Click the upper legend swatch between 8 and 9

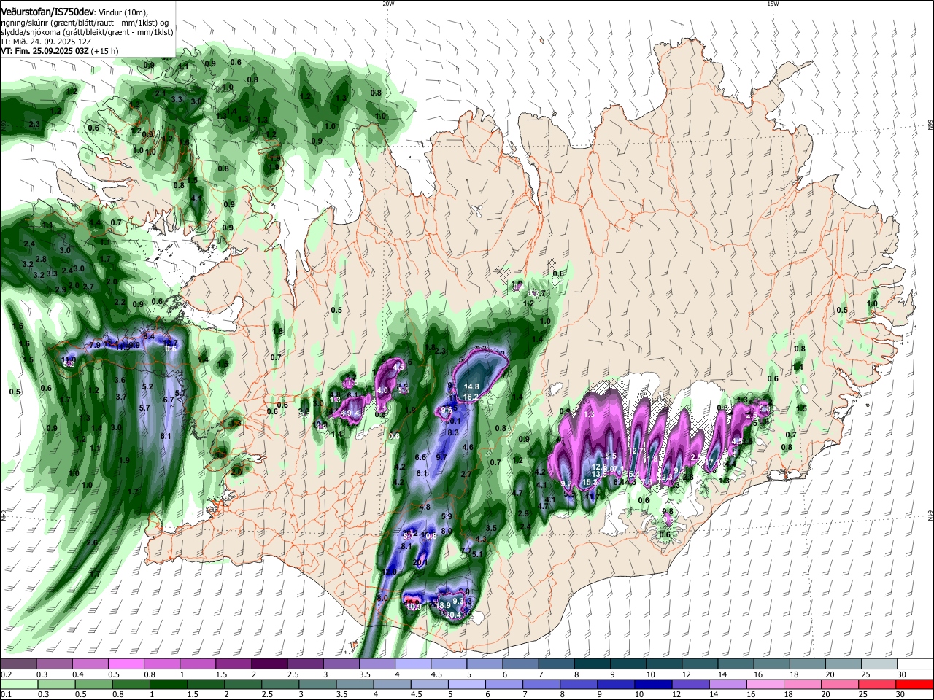[x=593, y=664]
